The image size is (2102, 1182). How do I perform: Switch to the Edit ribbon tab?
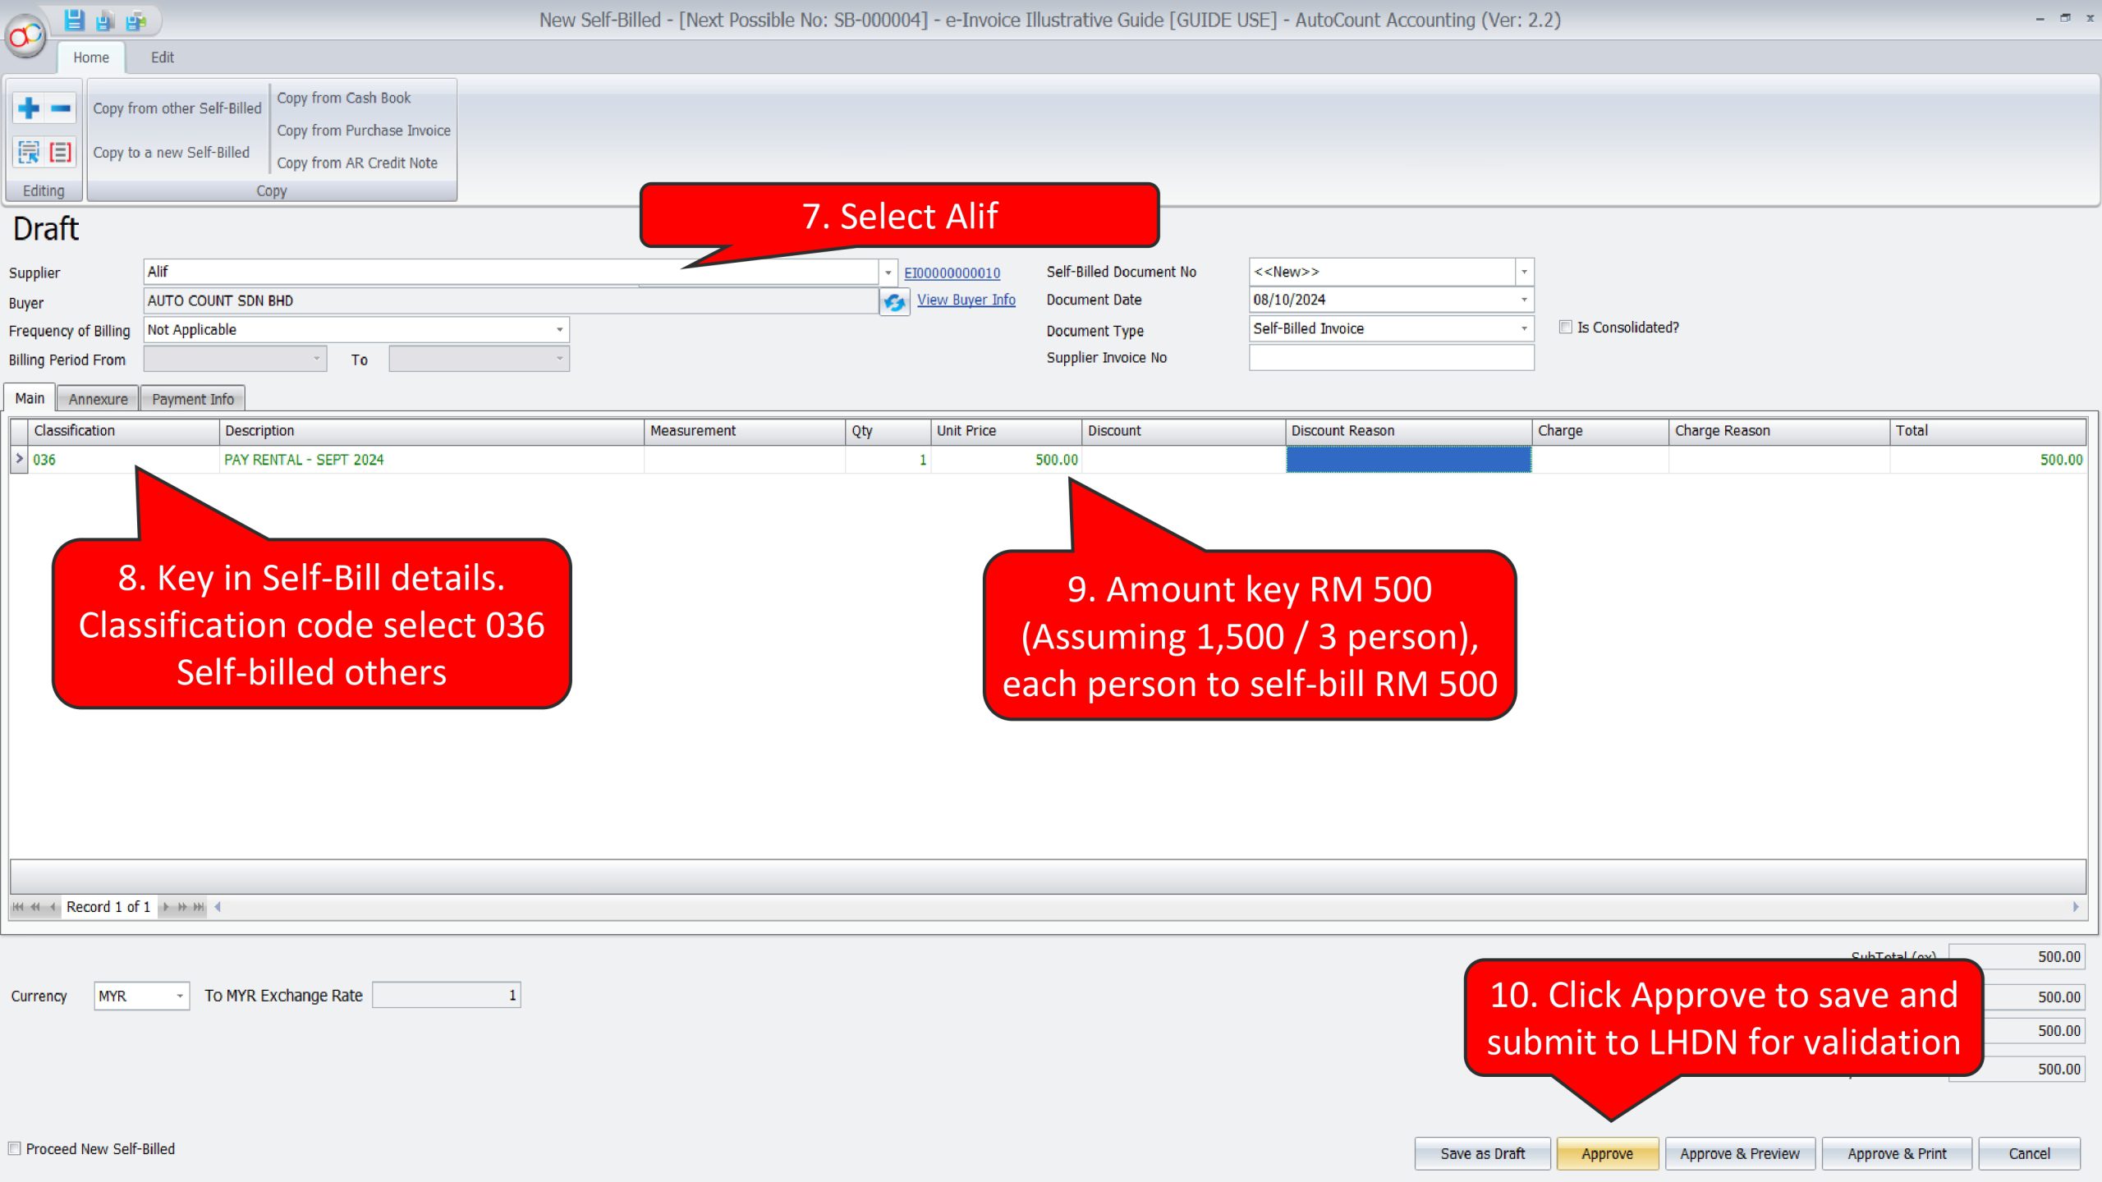(x=163, y=57)
